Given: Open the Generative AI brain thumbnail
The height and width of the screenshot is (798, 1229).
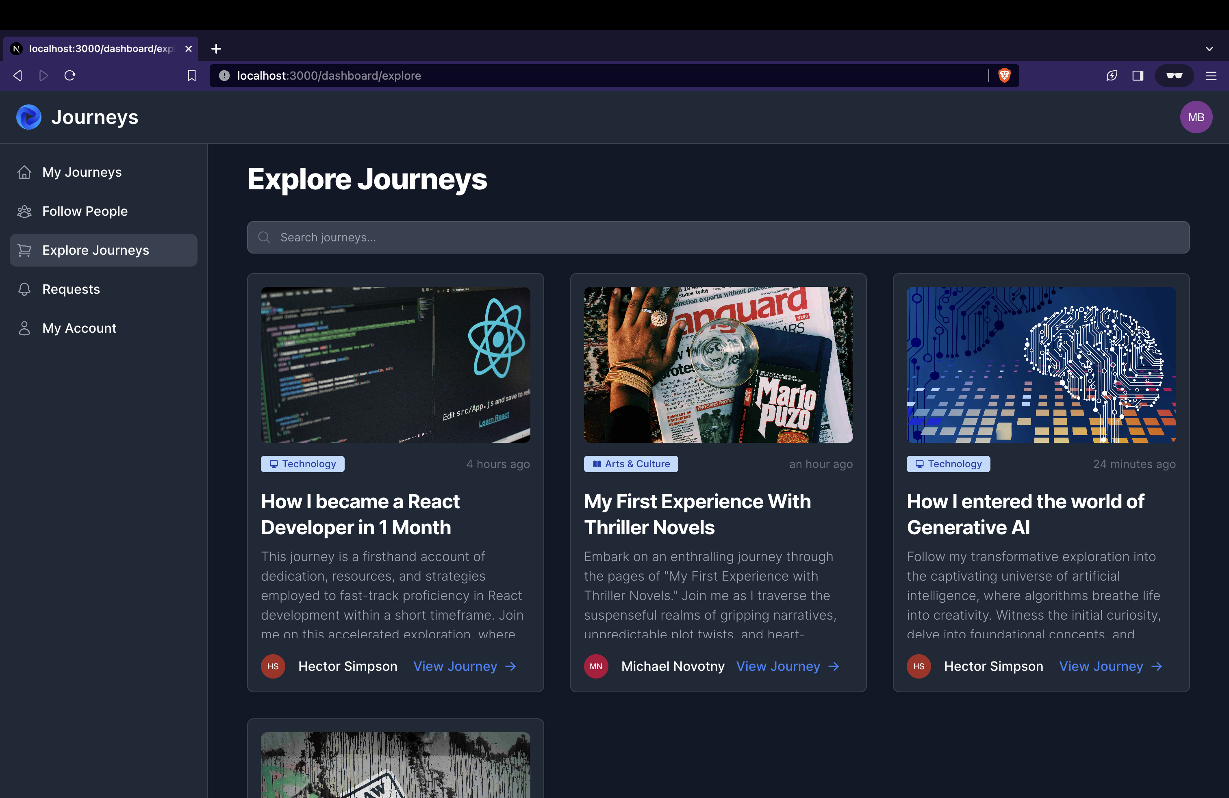Looking at the screenshot, I should (x=1040, y=364).
